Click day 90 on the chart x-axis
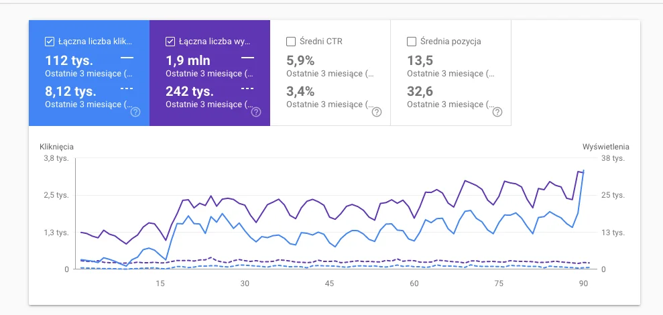663x315 pixels. pyautogui.click(x=583, y=283)
